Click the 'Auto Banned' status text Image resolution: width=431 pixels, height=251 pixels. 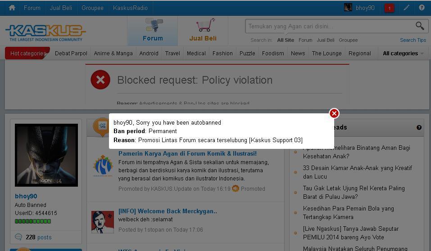[x=31, y=205]
